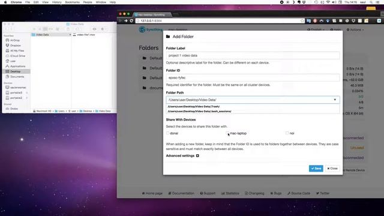Open the Syncthing Help link
The height and width of the screenshot is (216, 384).
coord(335,29)
